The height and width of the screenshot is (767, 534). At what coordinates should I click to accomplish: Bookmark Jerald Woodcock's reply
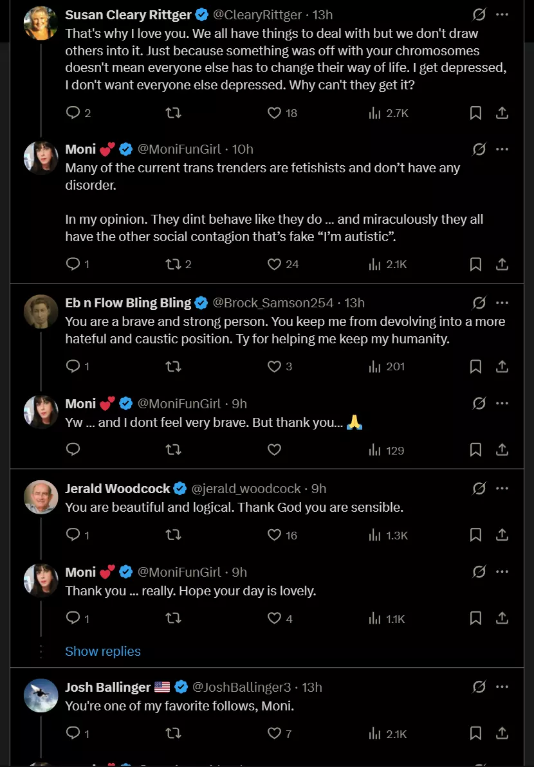[475, 535]
